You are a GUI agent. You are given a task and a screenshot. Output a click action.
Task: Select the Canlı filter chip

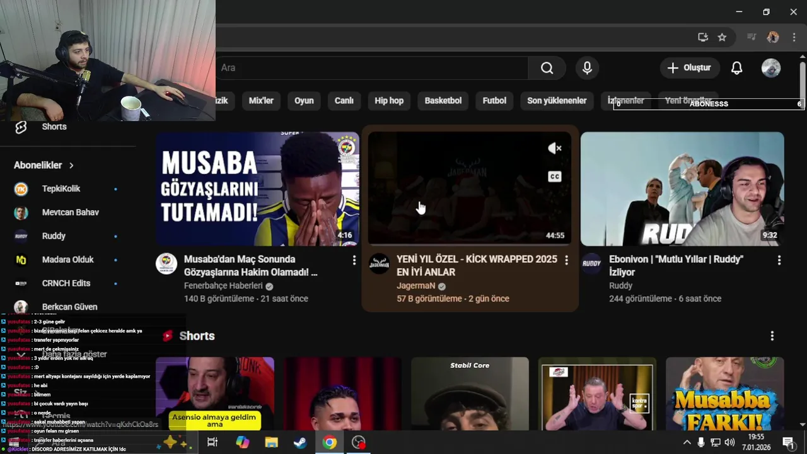pyautogui.click(x=344, y=101)
